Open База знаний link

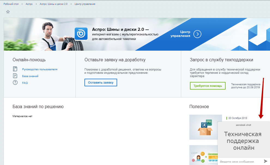[x=30, y=76]
